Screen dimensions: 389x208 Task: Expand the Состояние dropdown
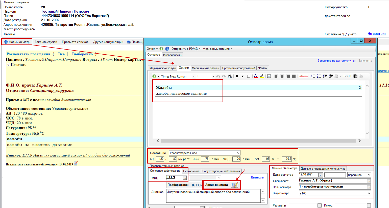point(238,153)
